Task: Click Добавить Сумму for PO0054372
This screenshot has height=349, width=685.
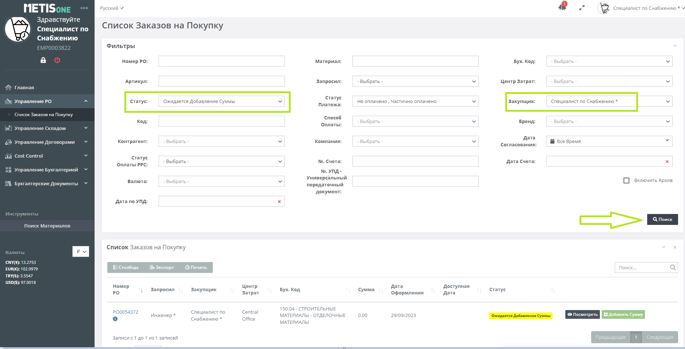Action: (623, 314)
